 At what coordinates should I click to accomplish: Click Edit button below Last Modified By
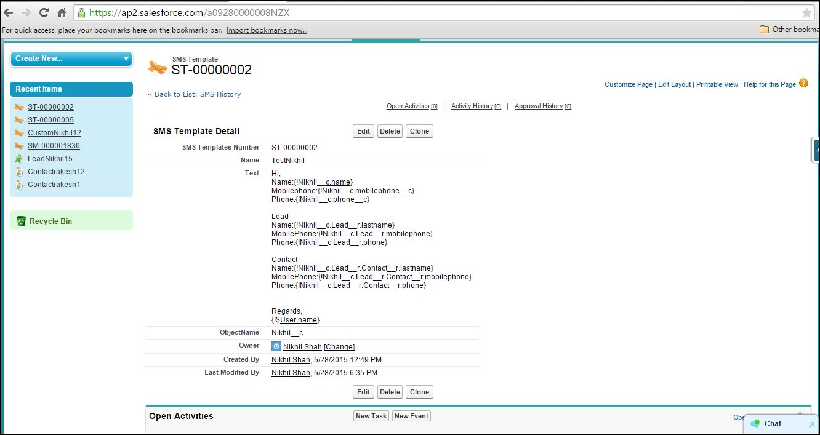pyautogui.click(x=364, y=392)
